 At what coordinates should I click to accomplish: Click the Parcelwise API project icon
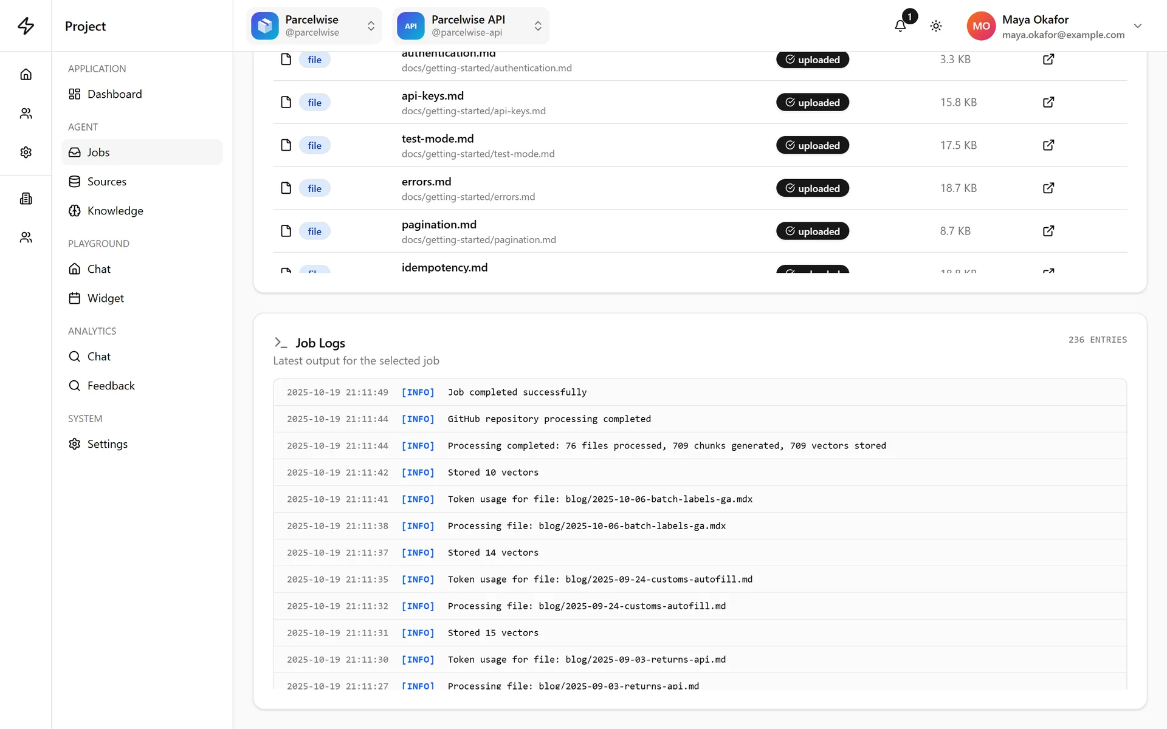(x=411, y=26)
